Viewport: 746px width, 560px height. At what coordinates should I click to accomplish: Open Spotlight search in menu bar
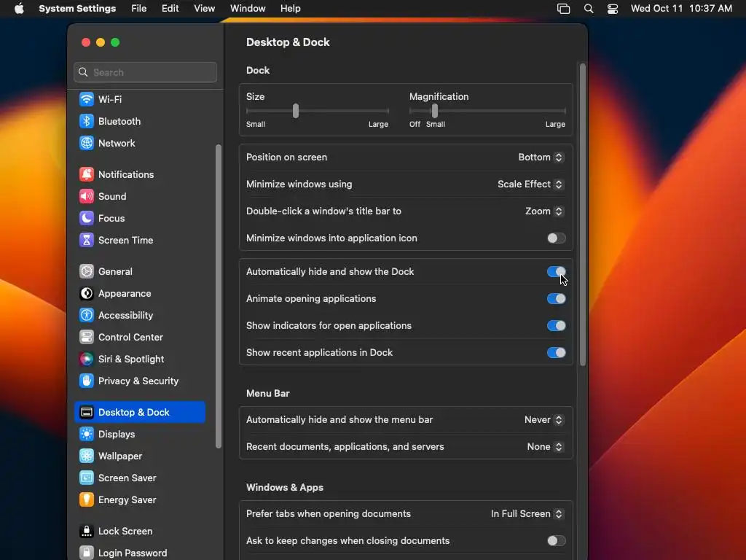click(589, 9)
